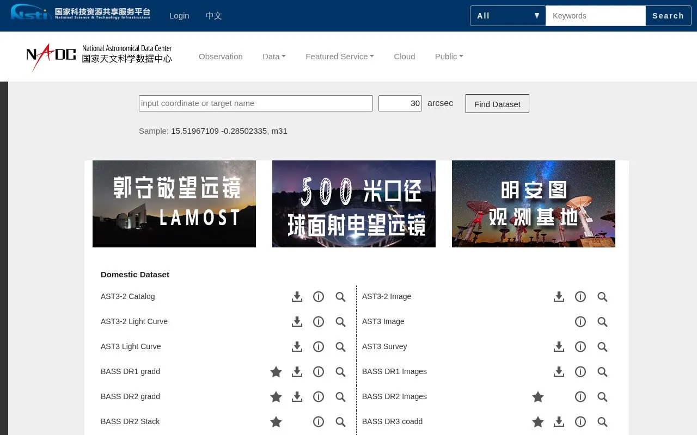This screenshot has width=697, height=435.
Task: Expand the Public menu
Action: pos(449,57)
